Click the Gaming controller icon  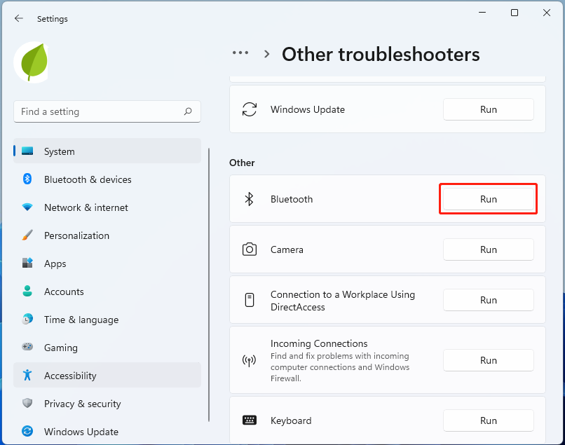pos(27,347)
